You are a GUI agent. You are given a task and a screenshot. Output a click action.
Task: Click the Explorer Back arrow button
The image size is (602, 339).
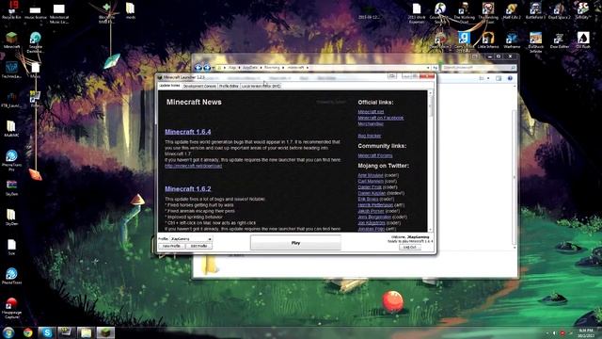click(x=198, y=68)
